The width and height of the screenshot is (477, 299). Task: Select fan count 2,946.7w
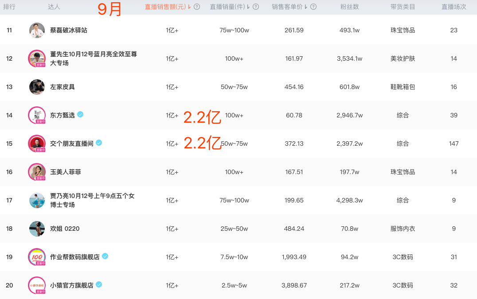tap(349, 115)
